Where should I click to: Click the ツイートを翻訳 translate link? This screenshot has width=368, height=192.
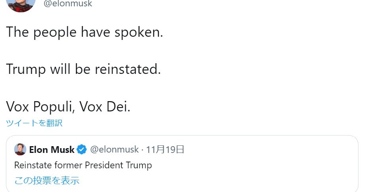tap(34, 123)
